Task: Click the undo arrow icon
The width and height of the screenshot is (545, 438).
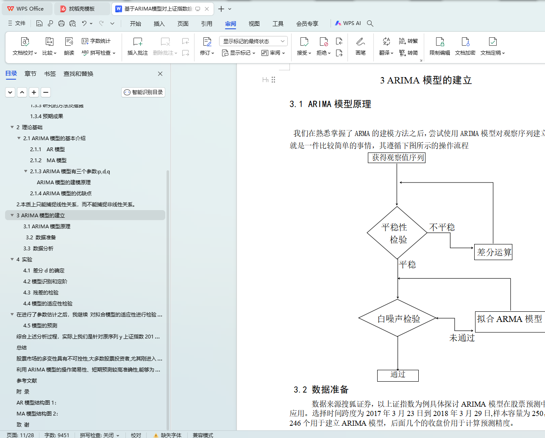Action: [84, 23]
